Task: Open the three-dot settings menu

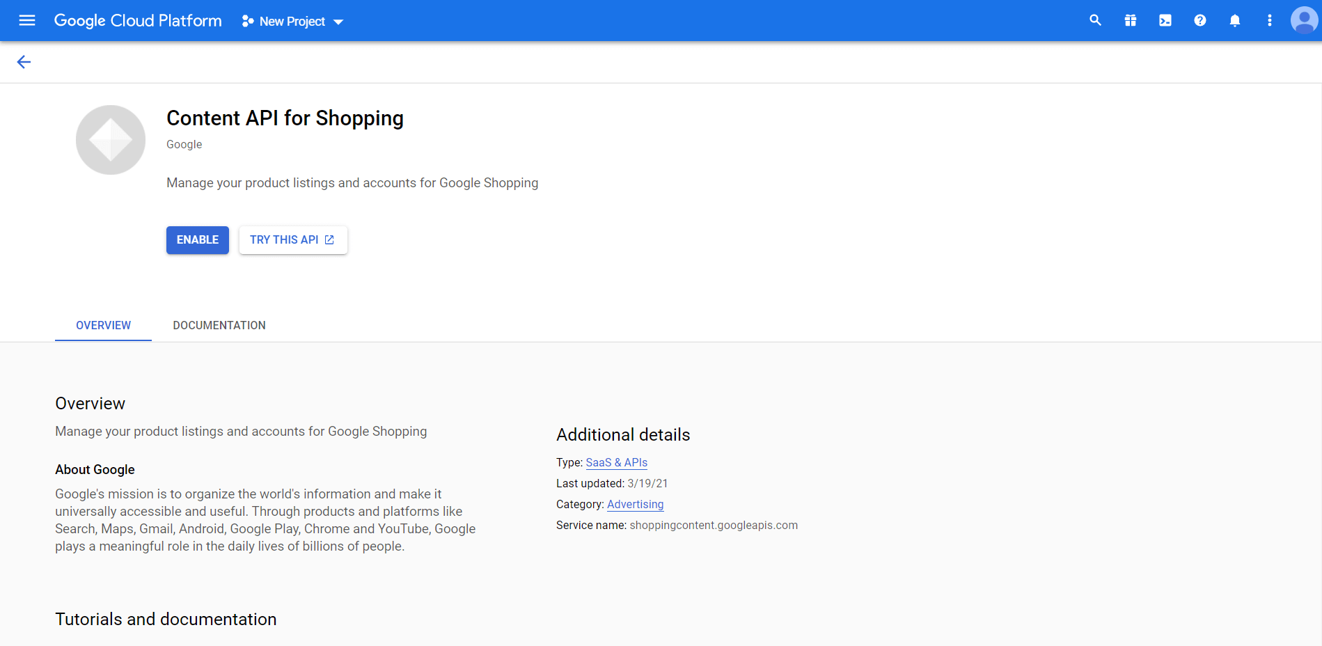Action: tap(1270, 21)
